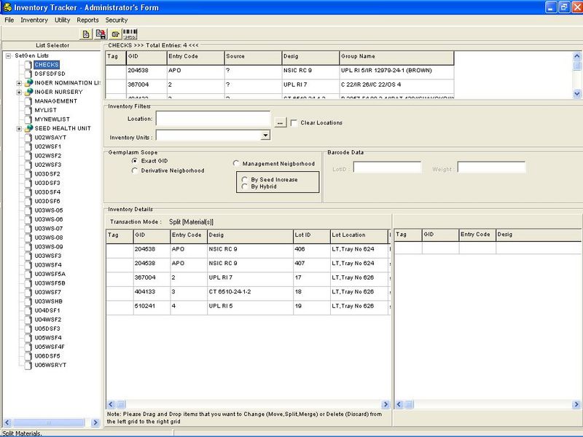Viewport: 583px width, 437px height.
Task: Select inventory row with Lot ID 406
Action: tap(248, 249)
